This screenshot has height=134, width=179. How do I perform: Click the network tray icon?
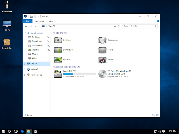click(156, 131)
